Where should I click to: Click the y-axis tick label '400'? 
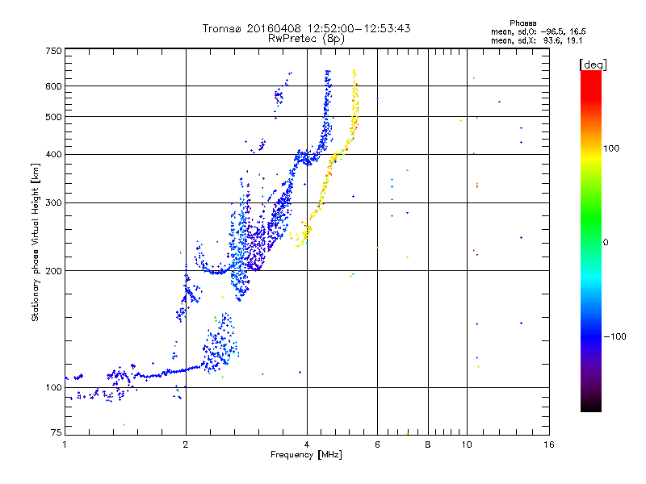(53, 154)
